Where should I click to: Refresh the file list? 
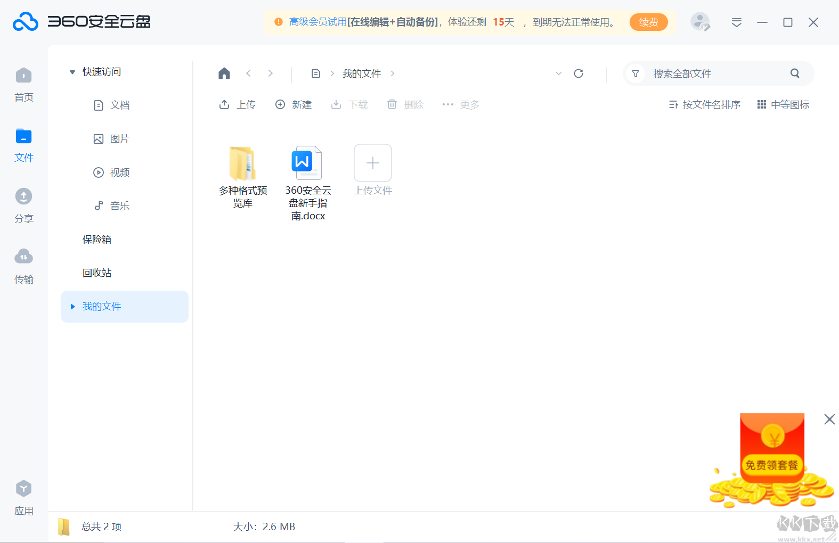click(x=579, y=73)
